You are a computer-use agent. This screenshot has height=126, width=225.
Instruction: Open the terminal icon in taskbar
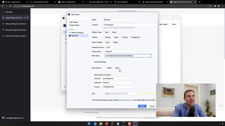(124, 124)
